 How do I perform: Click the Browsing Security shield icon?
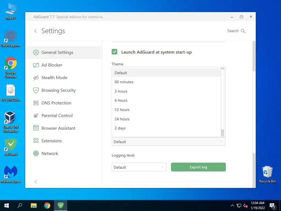coord(36,90)
